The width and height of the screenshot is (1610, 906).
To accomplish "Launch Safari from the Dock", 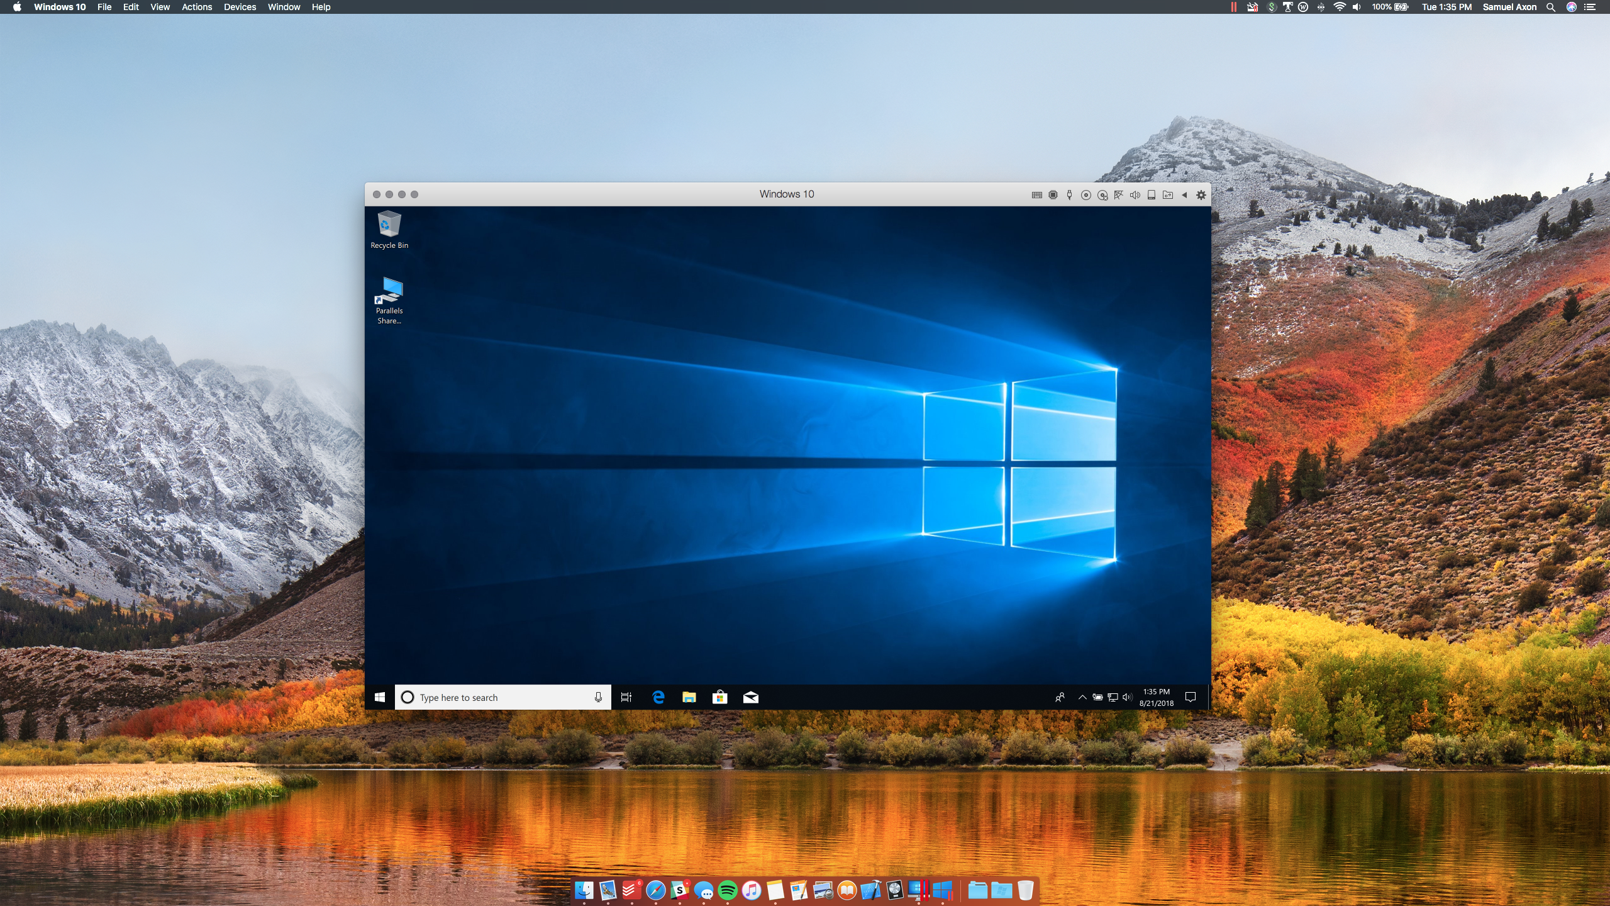I will click(x=655, y=890).
